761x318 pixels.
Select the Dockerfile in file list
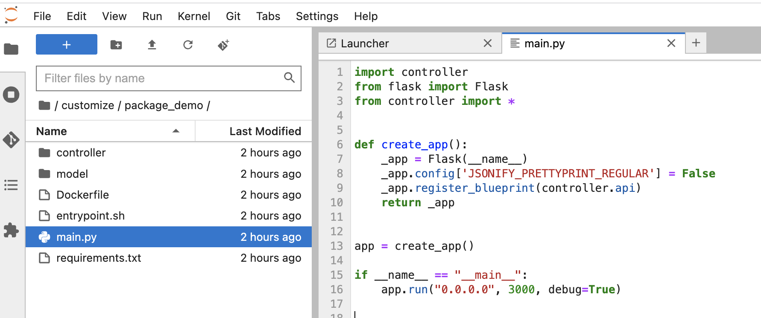click(82, 195)
